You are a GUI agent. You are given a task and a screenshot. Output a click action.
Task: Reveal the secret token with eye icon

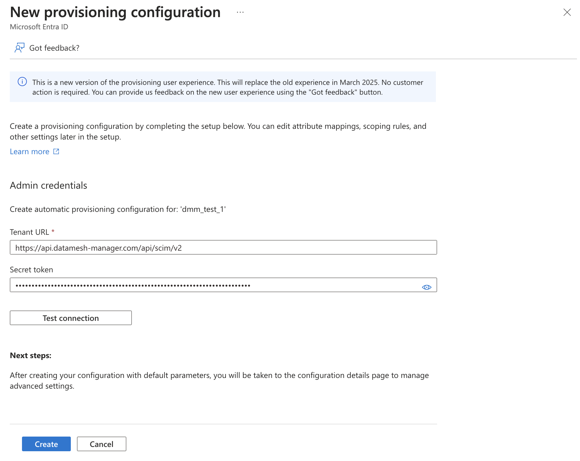tap(426, 287)
